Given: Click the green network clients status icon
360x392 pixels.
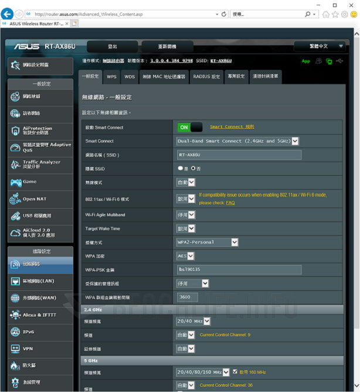Looking at the screenshot, I should [329, 61].
